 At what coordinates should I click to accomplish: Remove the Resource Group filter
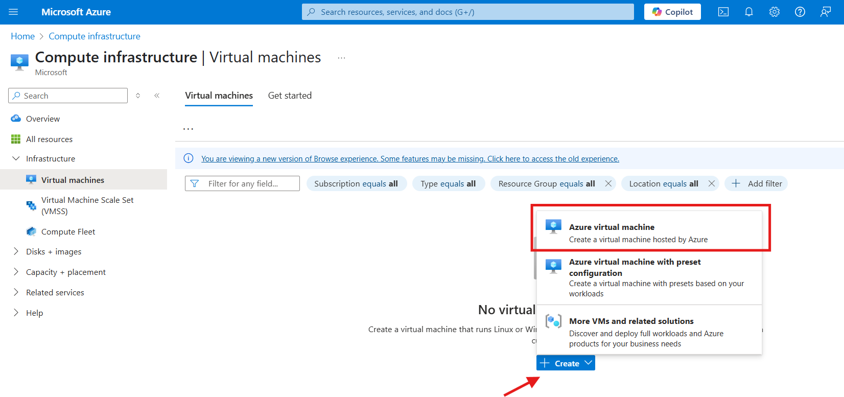tap(608, 183)
